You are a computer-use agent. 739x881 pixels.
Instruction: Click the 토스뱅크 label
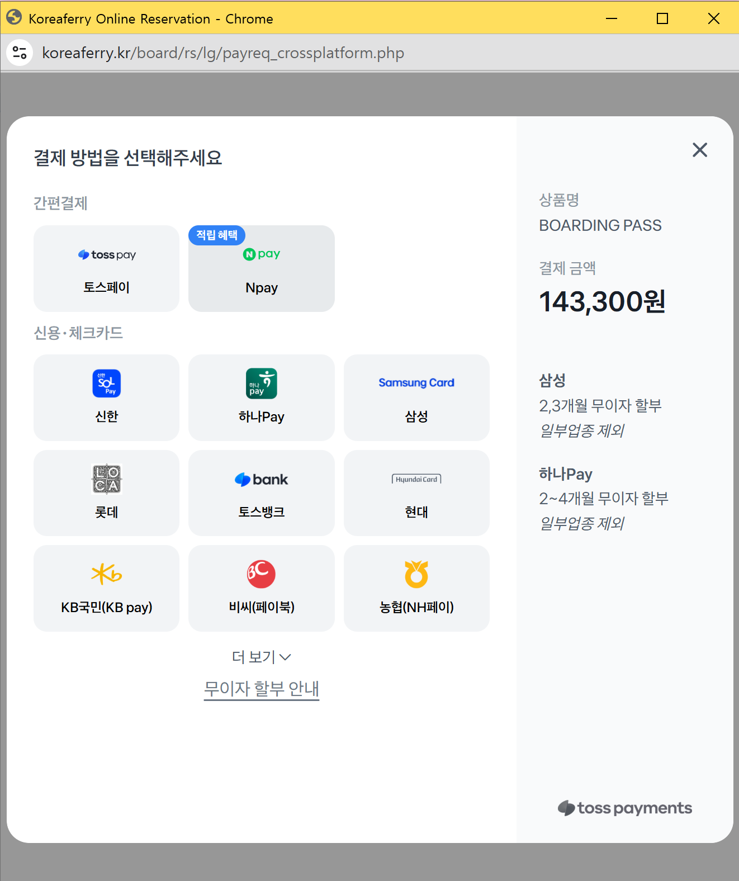(262, 512)
